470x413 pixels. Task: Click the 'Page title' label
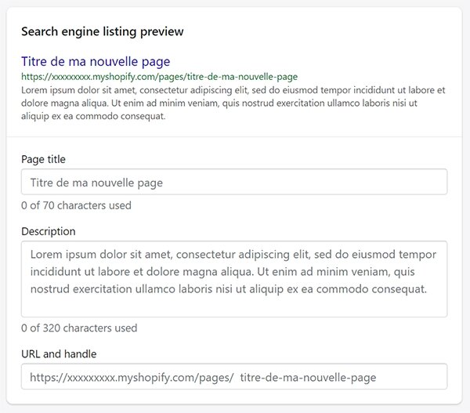coord(43,159)
